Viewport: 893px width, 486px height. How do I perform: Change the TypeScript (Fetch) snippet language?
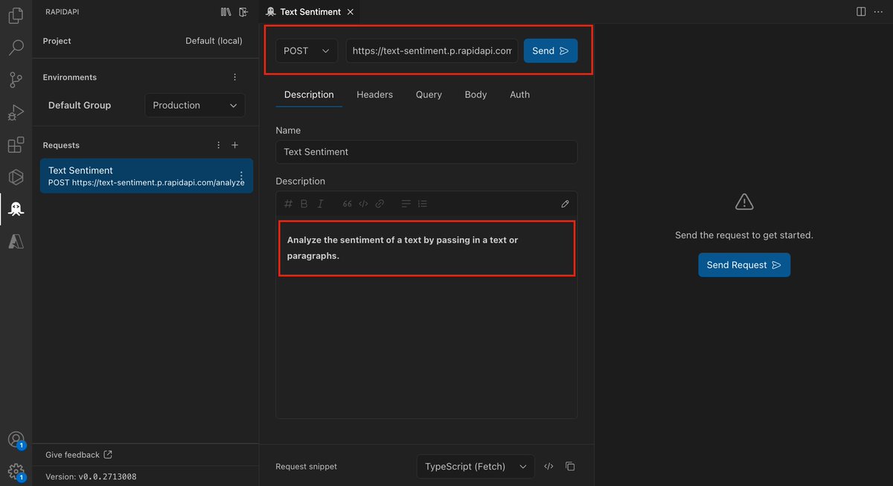click(475, 467)
